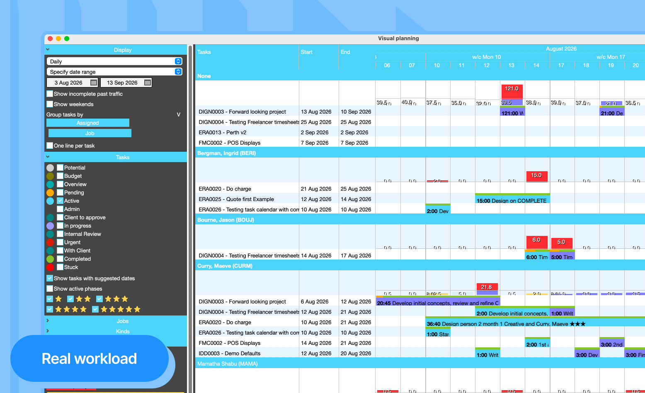Click the grey Potential status color dot

click(x=50, y=168)
